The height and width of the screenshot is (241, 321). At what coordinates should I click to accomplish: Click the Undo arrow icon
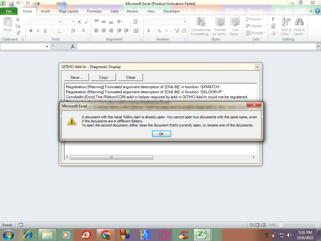point(18,3)
